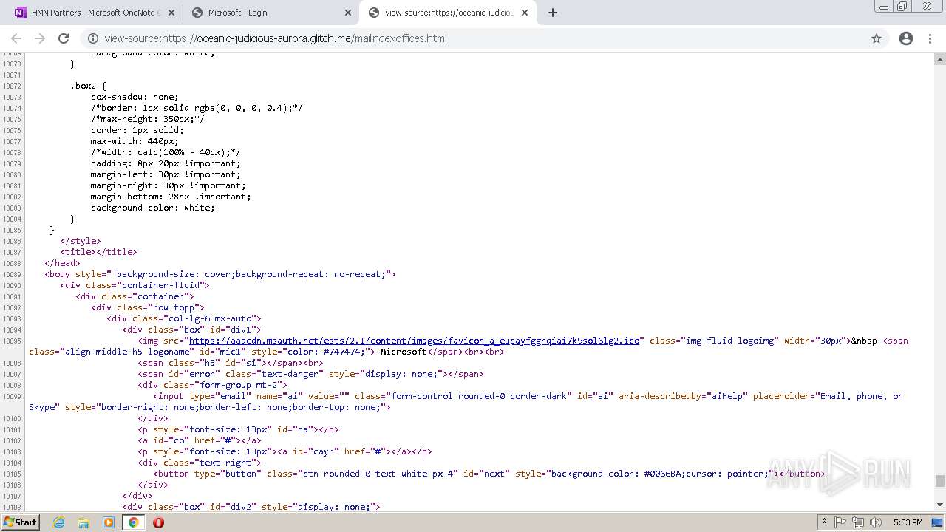Click the input type="email" source line
Screen dimensions: 946x532
pos(466,402)
